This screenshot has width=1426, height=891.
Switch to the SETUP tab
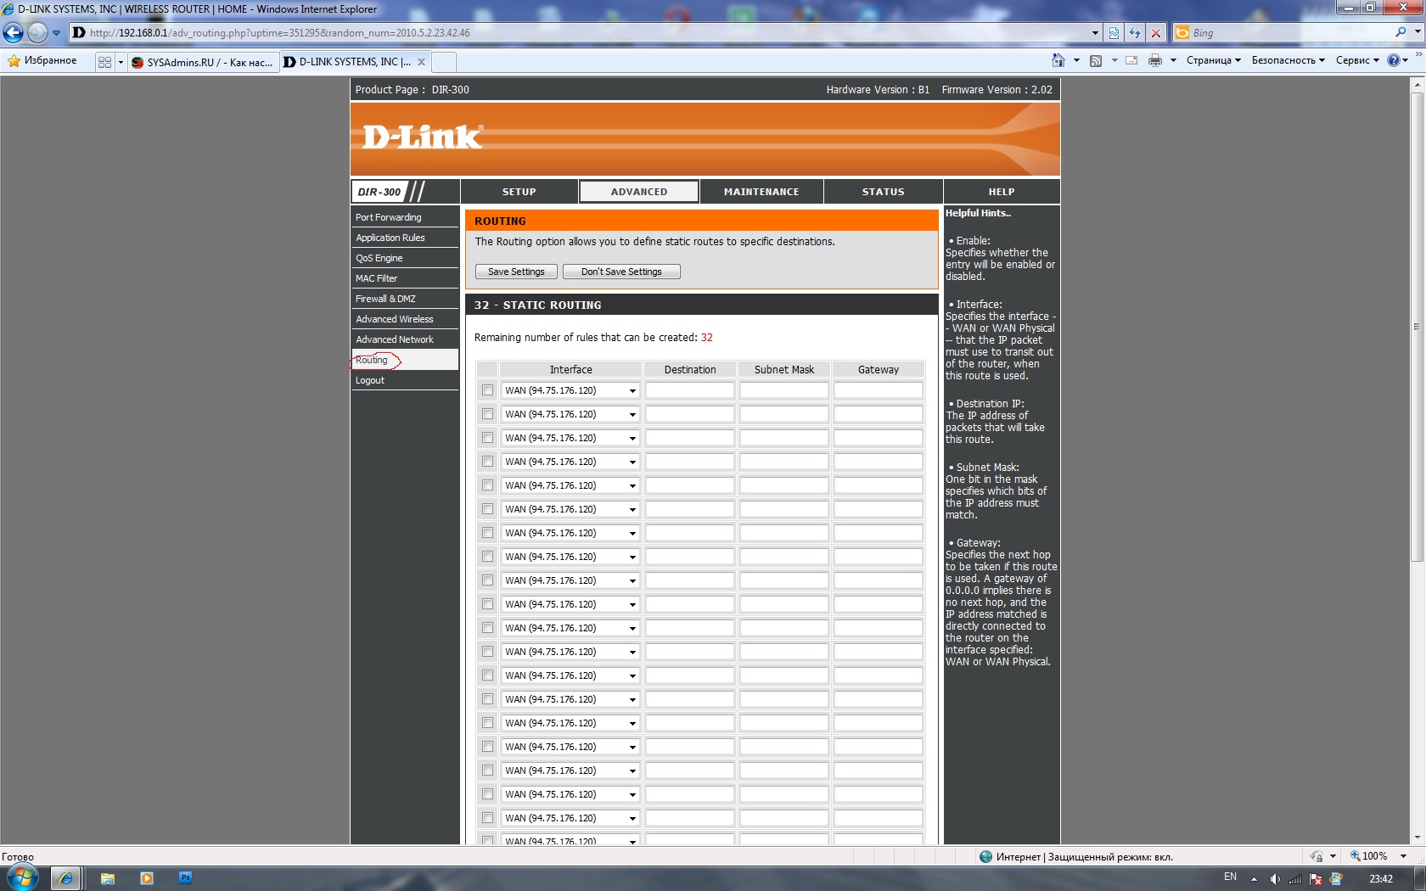[x=519, y=192]
